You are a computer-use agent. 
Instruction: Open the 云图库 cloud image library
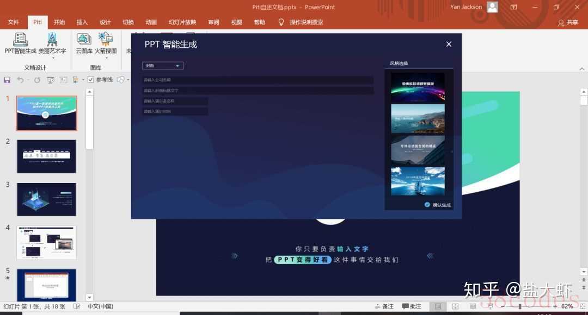[x=84, y=43]
